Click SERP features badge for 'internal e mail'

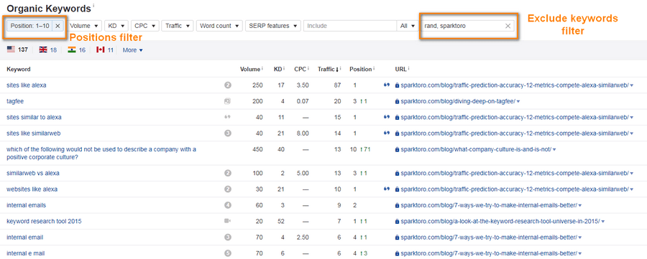(x=228, y=253)
